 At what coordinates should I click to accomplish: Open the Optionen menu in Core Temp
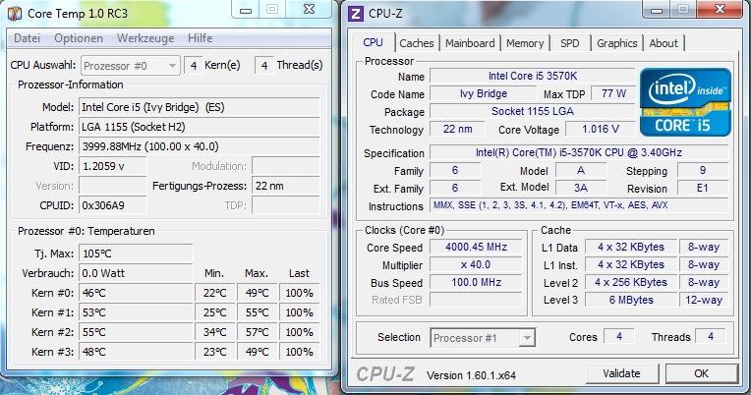[79, 38]
